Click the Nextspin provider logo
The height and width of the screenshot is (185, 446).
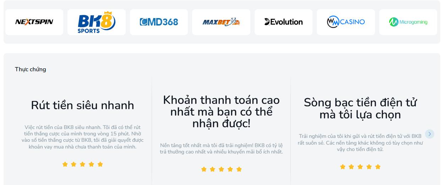(x=34, y=22)
